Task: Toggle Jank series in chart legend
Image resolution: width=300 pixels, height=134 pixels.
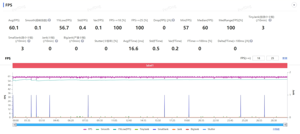Action: point(177,129)
